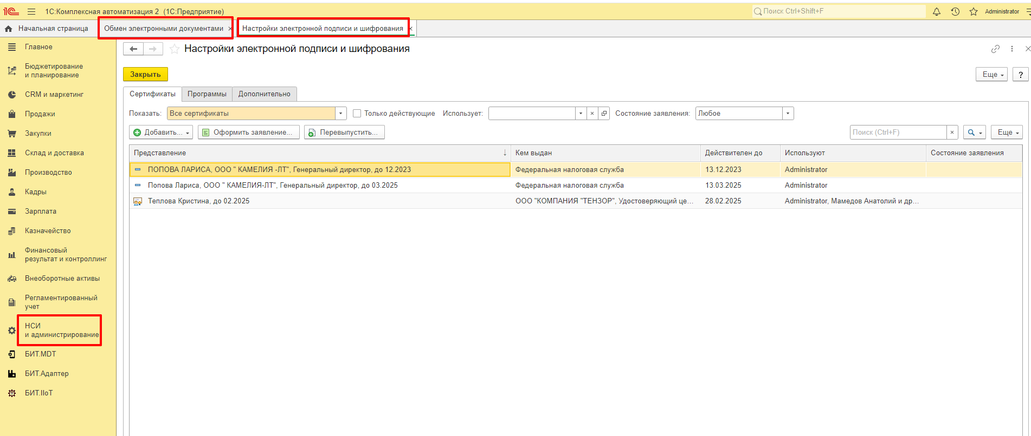Open the Состояние заявления dropdown
This screenshot has width=1031, height=436.
click(x=788, y=114)
